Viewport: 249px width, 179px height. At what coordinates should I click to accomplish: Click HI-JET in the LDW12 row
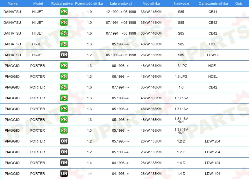(38, 55)
